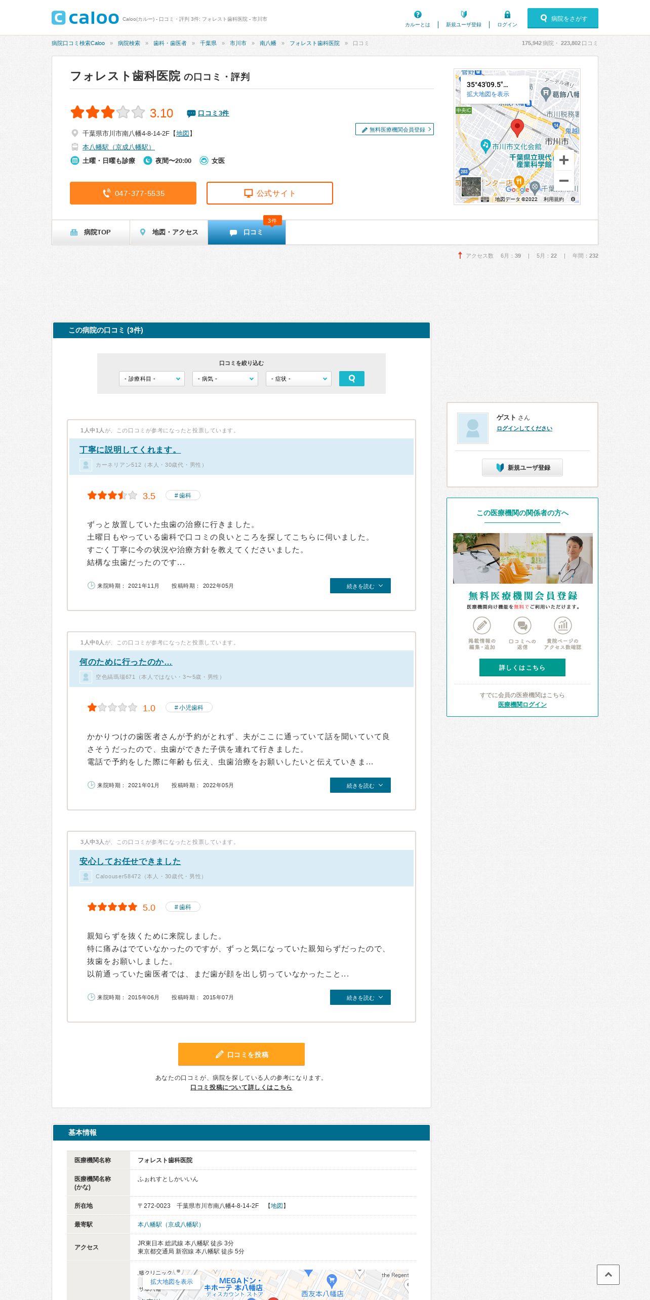Viewport: 650px width, 1300px height.
Task: Click the アクセス数確認 chart icon
Action: [563, 625]
